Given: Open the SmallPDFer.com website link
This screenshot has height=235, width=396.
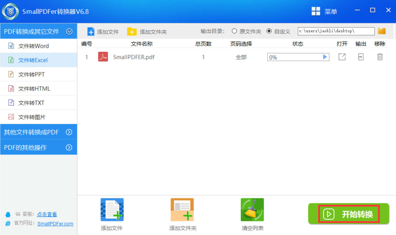Looking at the screenshot, I should click(55, 223).
